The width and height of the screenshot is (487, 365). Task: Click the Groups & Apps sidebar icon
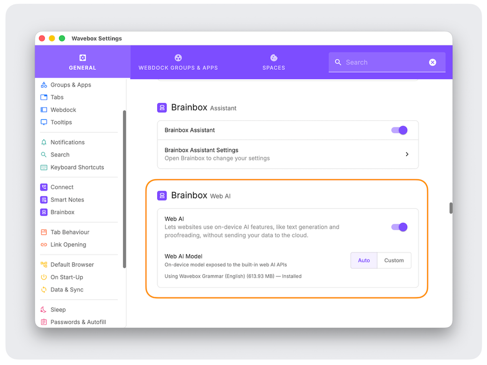click(44, 85)
